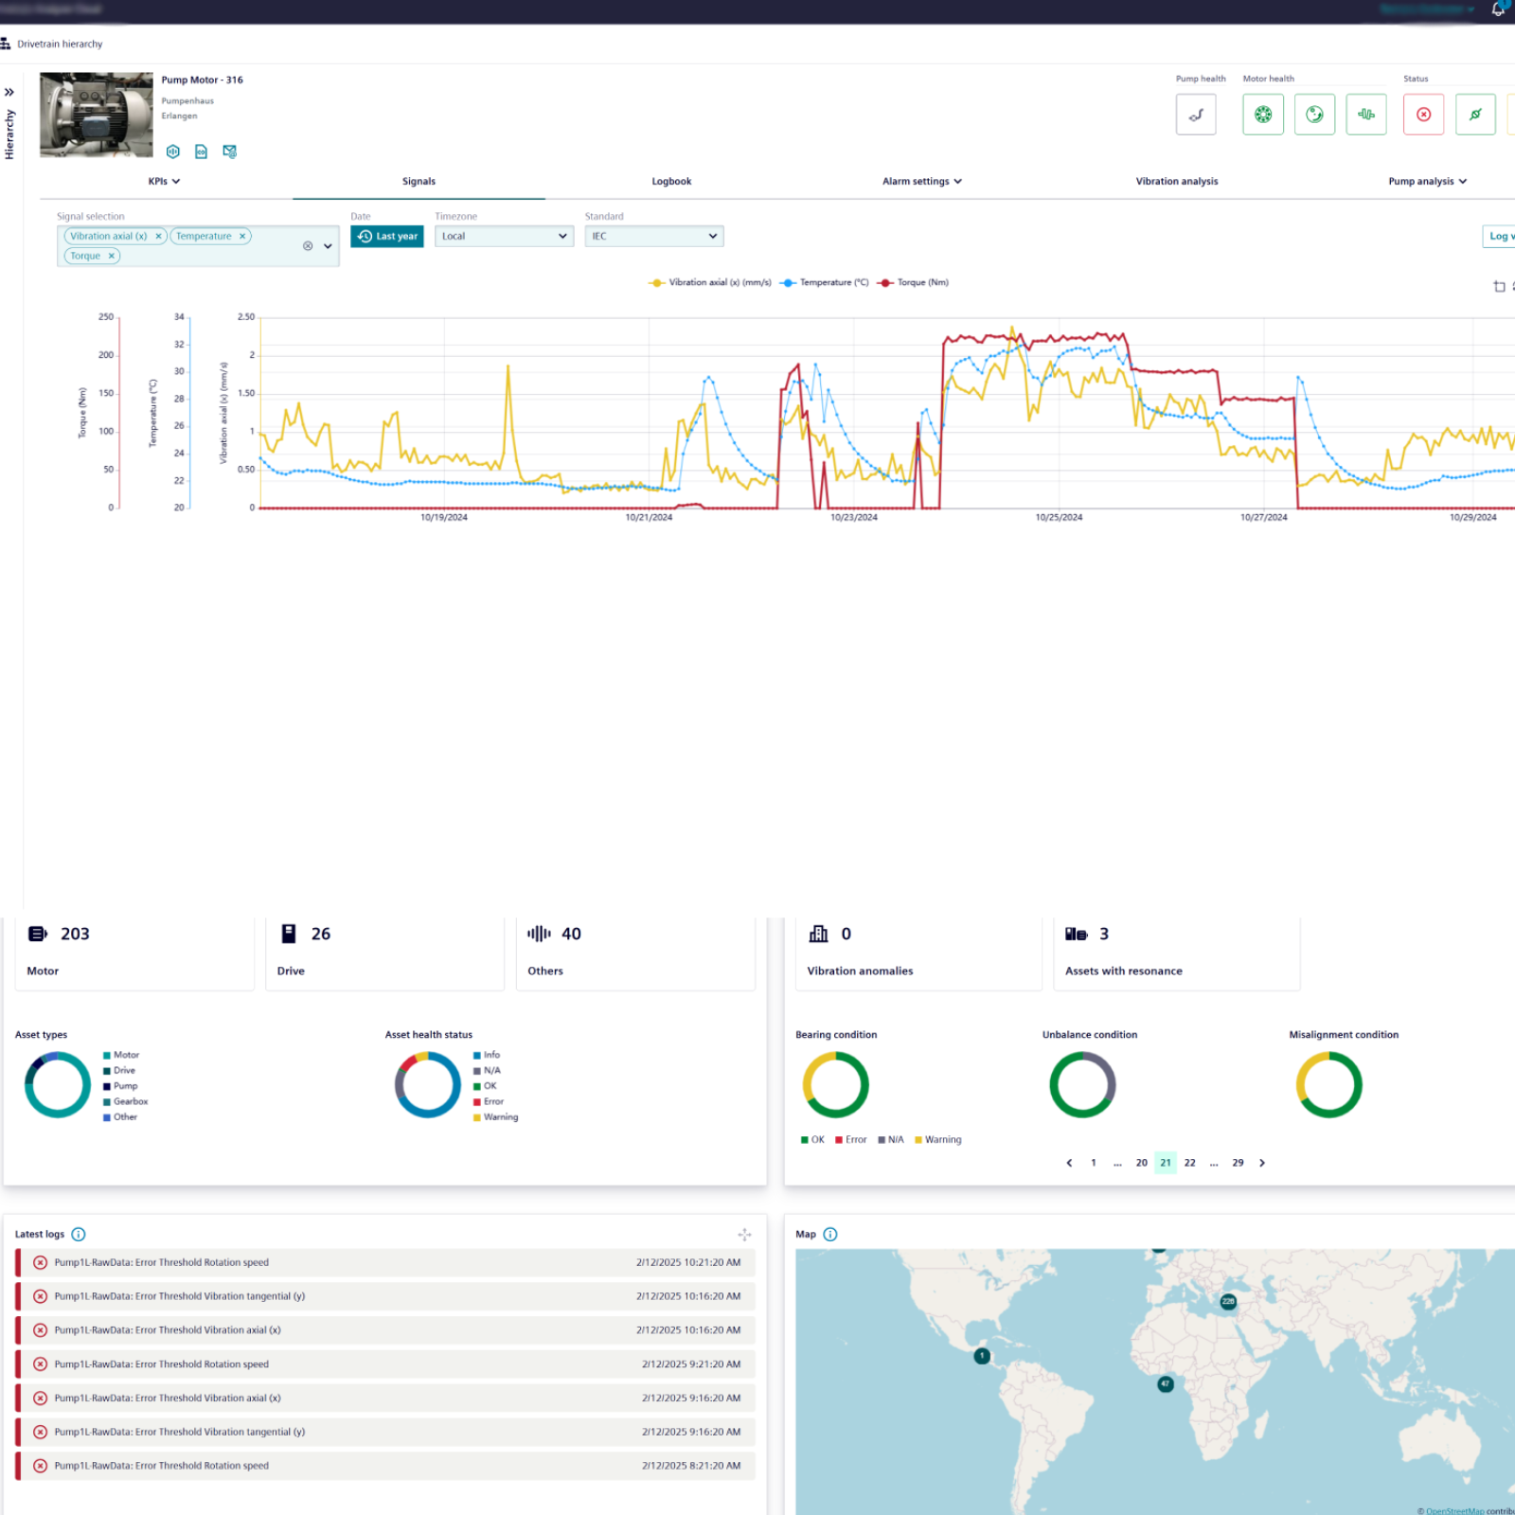
Task: Click the email notification icon under Erlangen
Action: [x=229, y=151]
